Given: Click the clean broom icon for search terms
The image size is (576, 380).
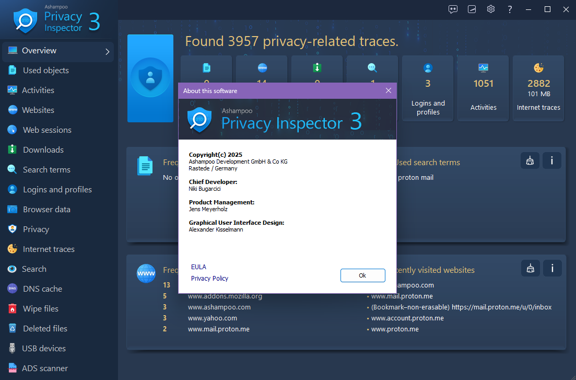Looking at the screenshot, I should tap(530, 160).
